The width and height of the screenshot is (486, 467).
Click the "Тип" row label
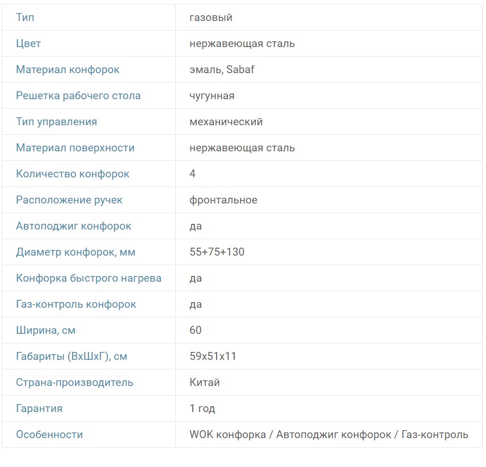point(25,18)
